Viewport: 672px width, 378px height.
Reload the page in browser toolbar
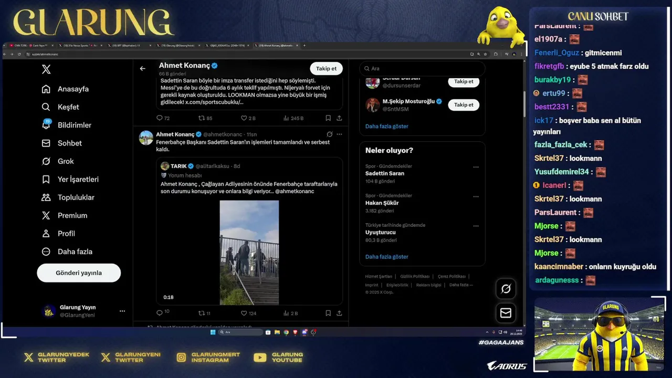click(19, 54)
